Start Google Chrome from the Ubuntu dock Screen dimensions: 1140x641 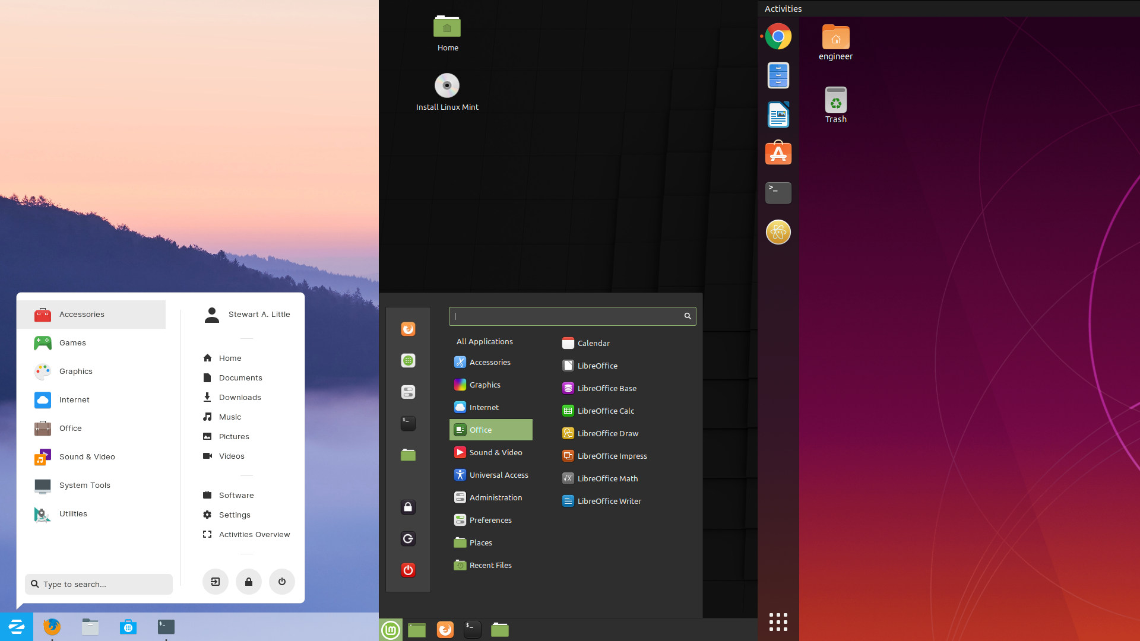pos(778,36)
